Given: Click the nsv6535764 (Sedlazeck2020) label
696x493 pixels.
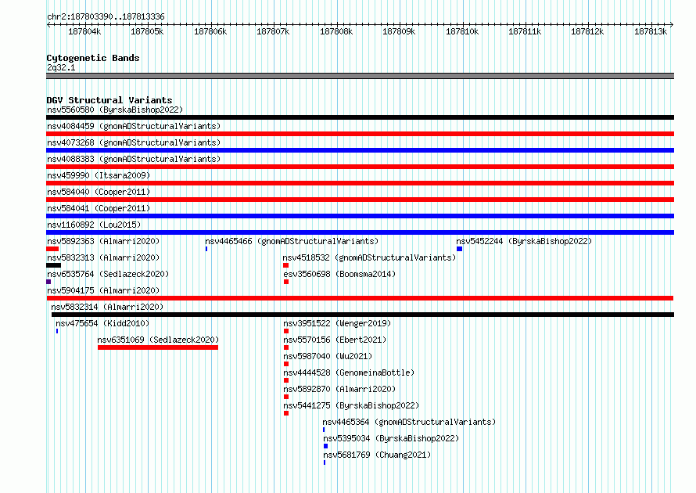Looking at the screenshot, I should coord(108,274).
